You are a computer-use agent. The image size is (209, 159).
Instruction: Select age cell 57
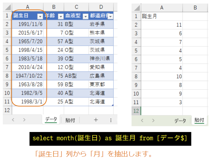coord(54,41)
